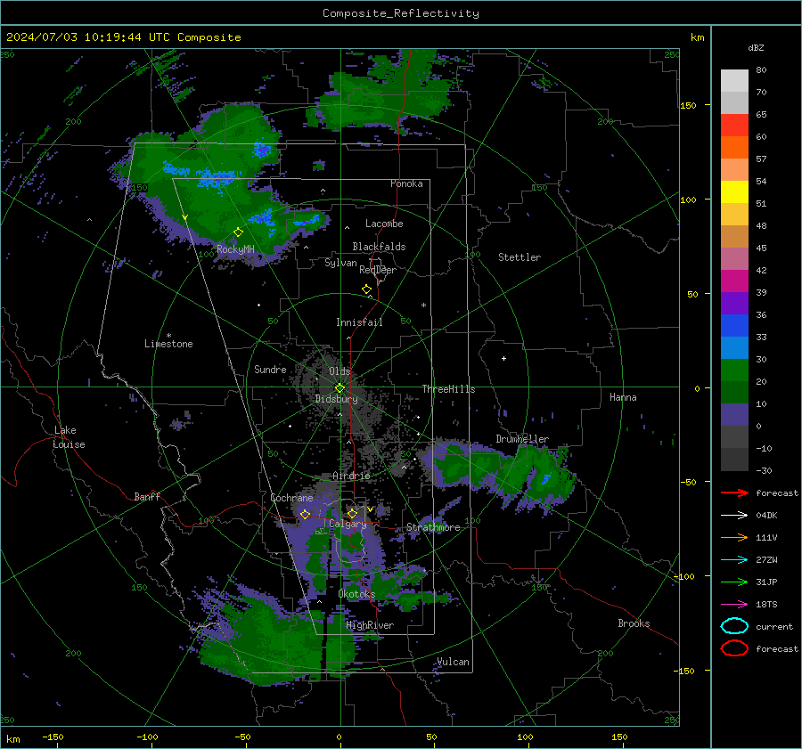802x749 pixels.
Task: Click the Lake Louise map label
Action: 69,437
